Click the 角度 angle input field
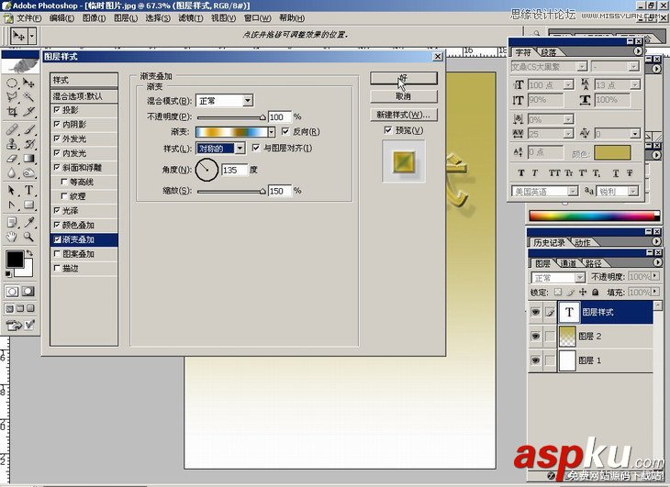The height and width of the screenshot is (487, 670). pyautogui.click(x=234, y=170)
